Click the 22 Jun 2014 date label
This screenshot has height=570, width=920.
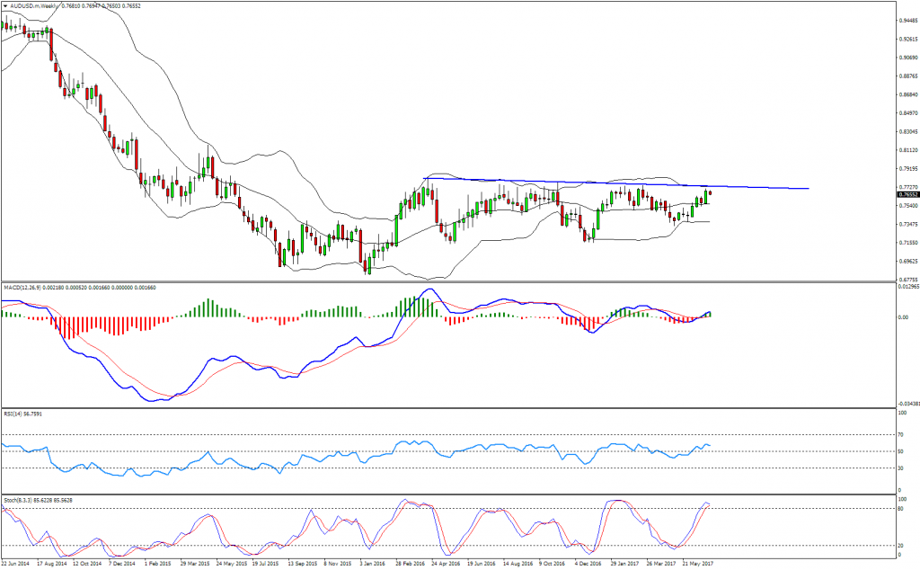coord(19,564)
